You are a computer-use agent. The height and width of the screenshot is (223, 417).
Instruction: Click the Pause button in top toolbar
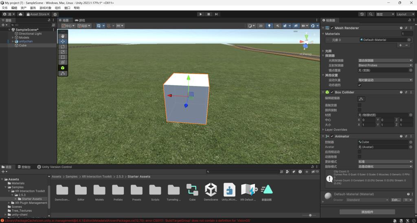(208, 14)
